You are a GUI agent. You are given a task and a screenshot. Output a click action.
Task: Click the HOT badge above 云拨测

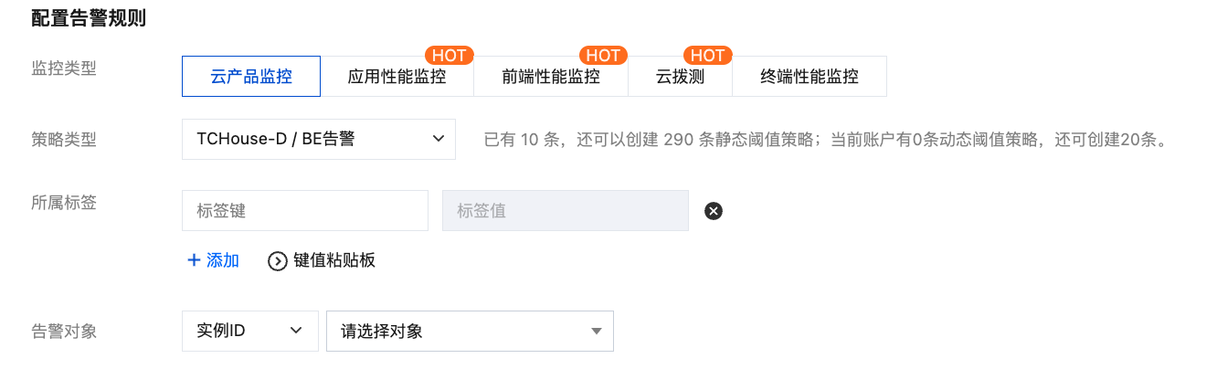(707, 56)
